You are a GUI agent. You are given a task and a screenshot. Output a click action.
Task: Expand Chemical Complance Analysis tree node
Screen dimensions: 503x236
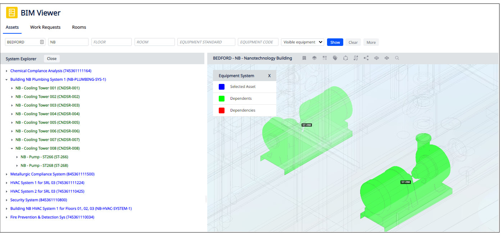pyautogui.click(x=7, y=71)
